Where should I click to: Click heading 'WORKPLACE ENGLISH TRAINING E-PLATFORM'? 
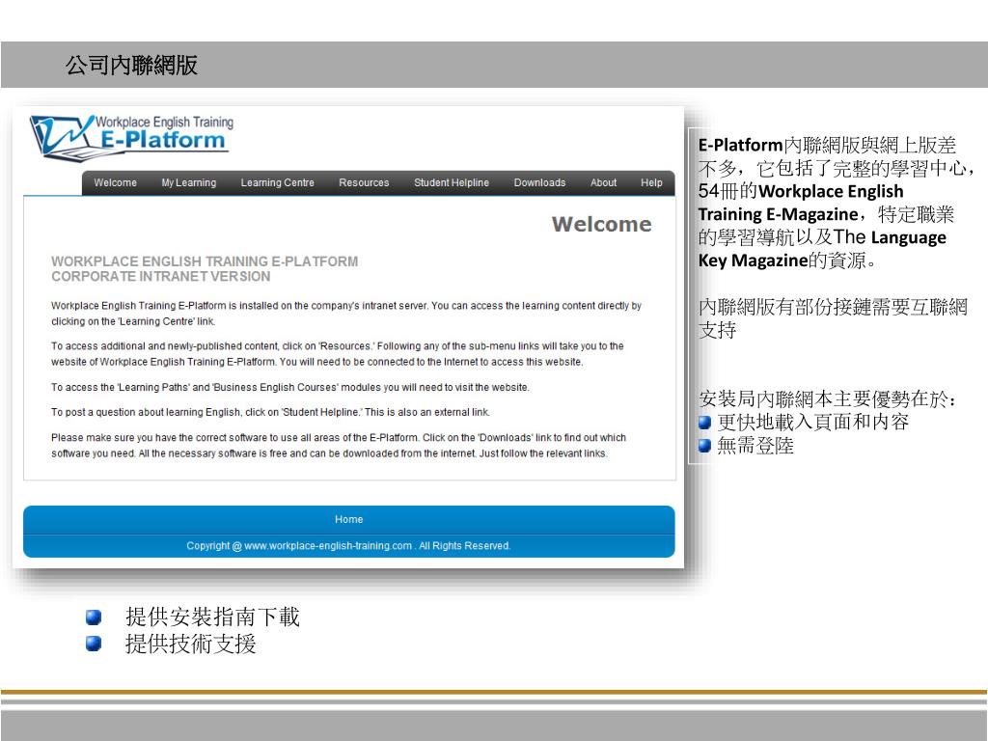(x=205, y=261)
